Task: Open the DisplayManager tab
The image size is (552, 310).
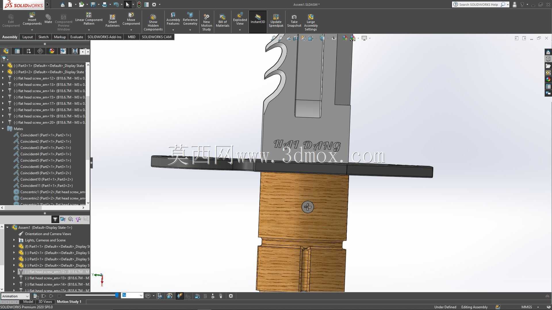Action: pyautogui.click(x=52, y=51)
